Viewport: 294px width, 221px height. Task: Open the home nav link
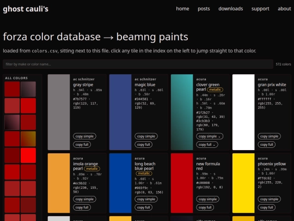click(x=182, y=9)
